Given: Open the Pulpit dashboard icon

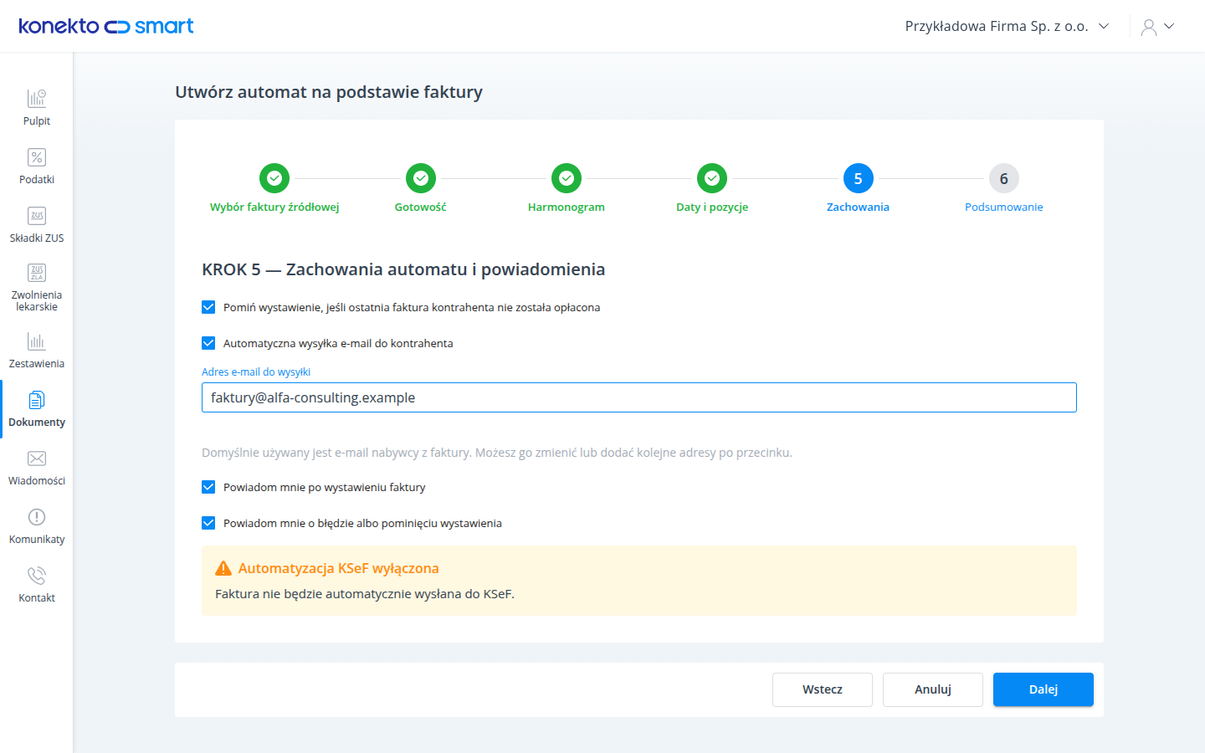Looking at the screenshot, I should pos(37,99).
